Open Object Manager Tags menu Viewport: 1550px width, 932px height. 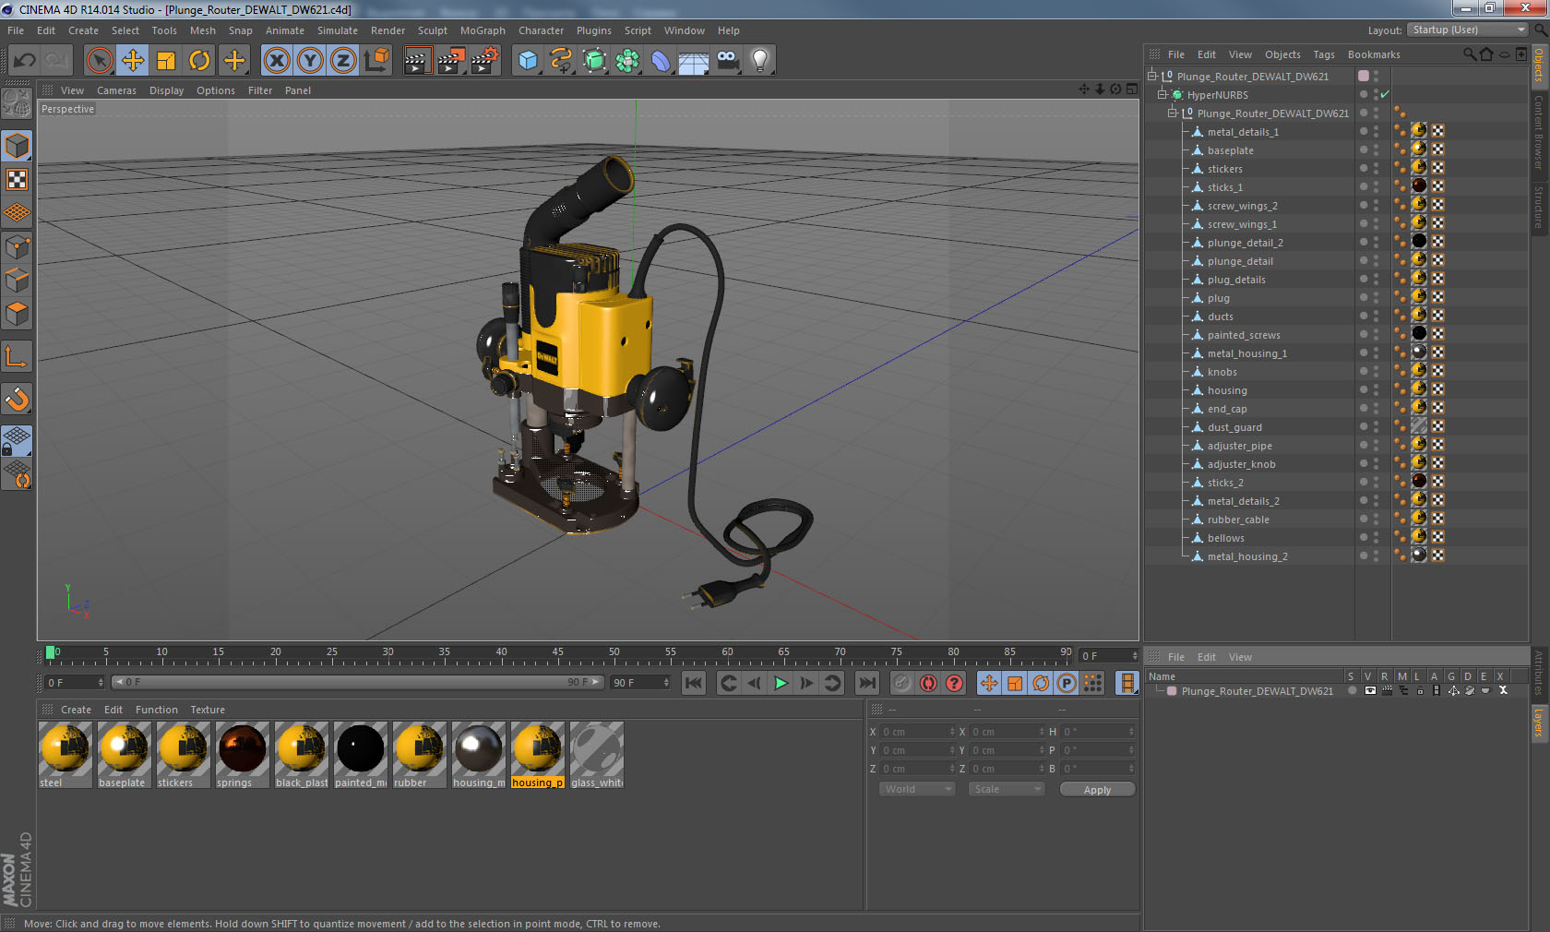click(x=1324, y=54)
